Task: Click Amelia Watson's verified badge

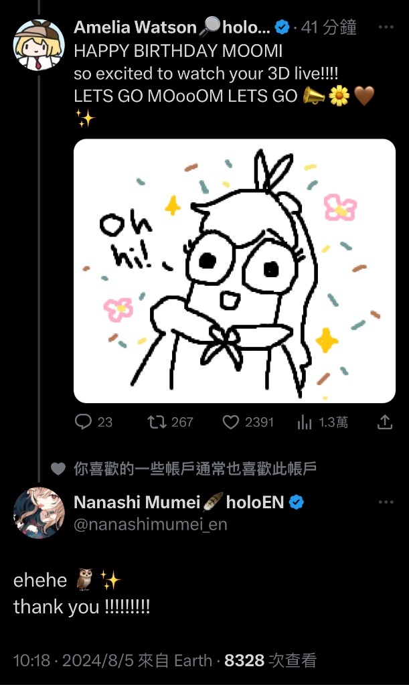Action: coord(282,27)
